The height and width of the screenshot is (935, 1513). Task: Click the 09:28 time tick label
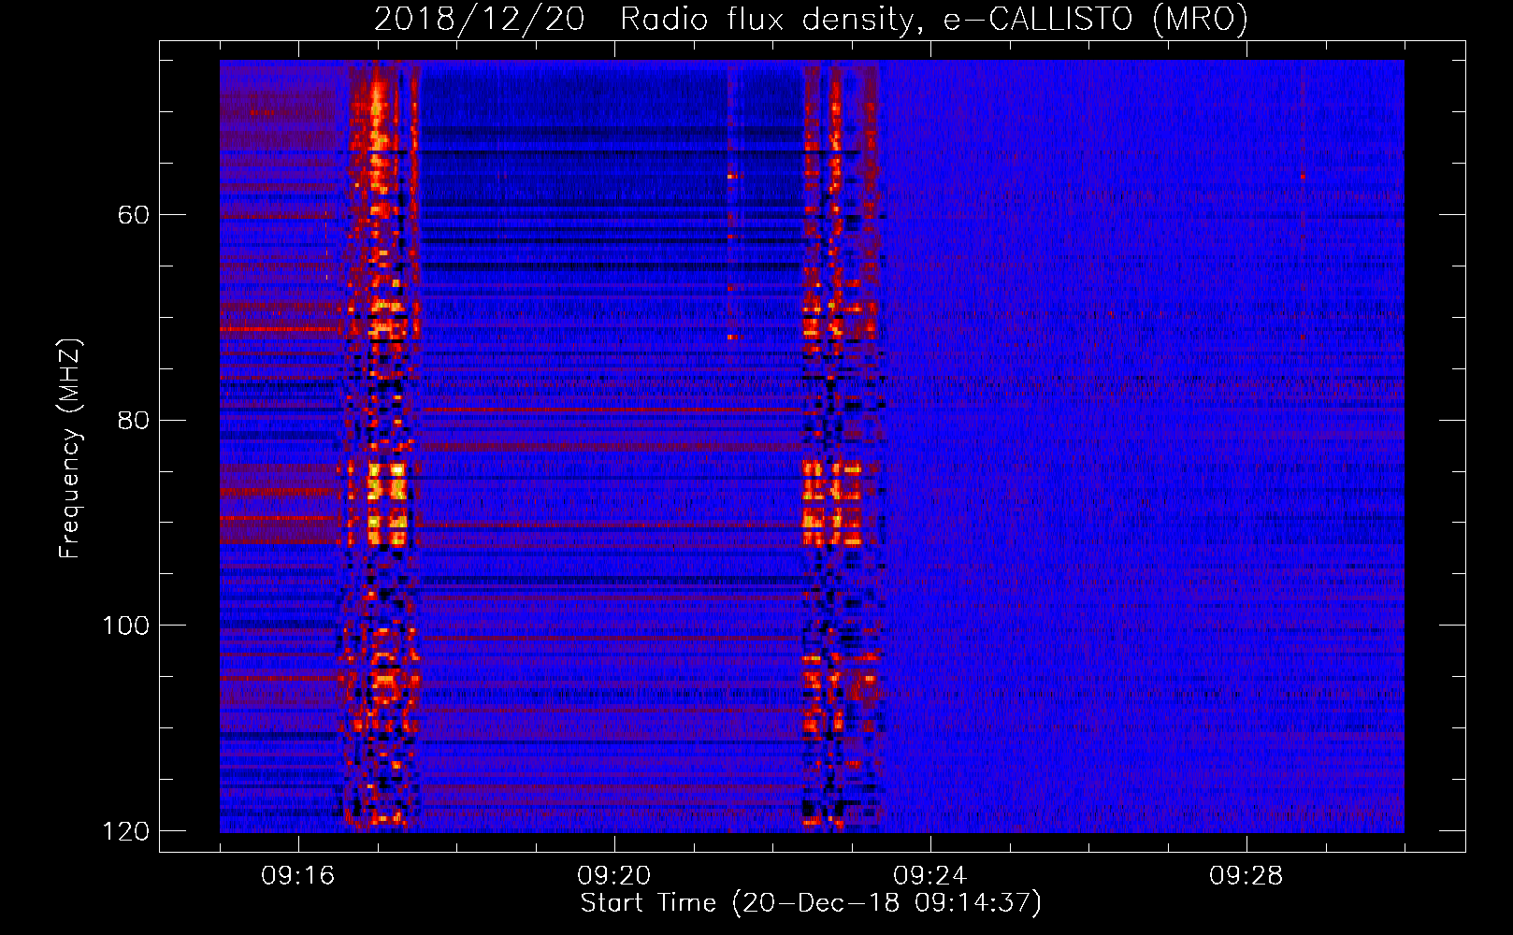click(1246, 876)
